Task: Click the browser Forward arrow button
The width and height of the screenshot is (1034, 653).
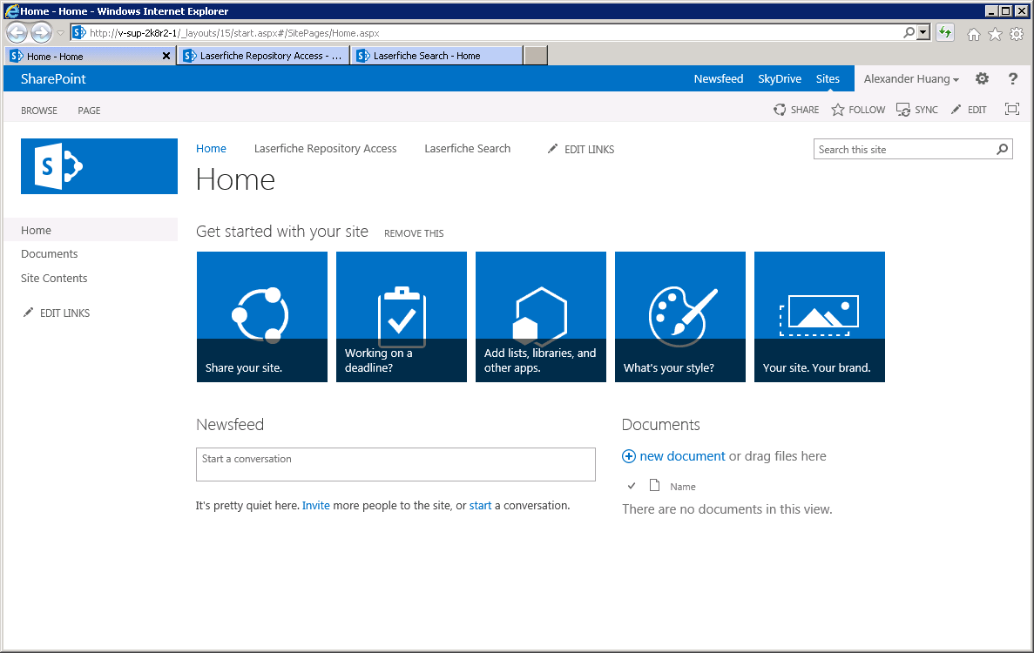Action: (x=41, y=32)
